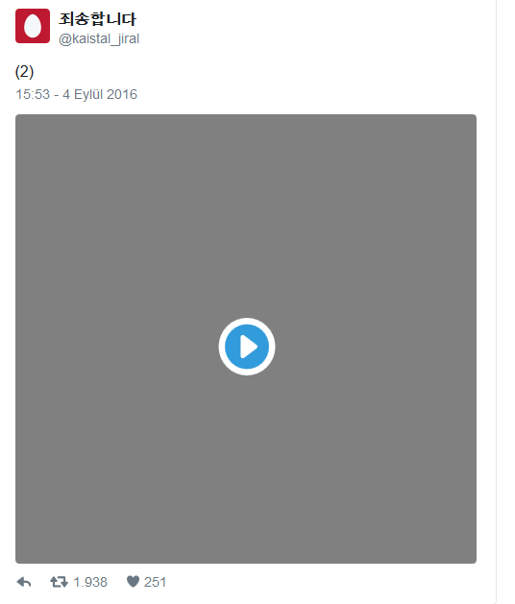Click the reply arrow icon

click(x=24, y=582)
